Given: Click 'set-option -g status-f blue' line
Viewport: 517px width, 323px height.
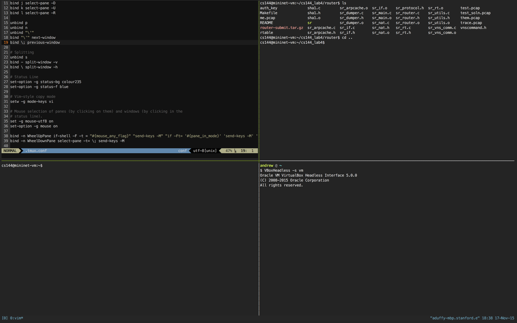Looking at the screenshot, I should 39,87.
